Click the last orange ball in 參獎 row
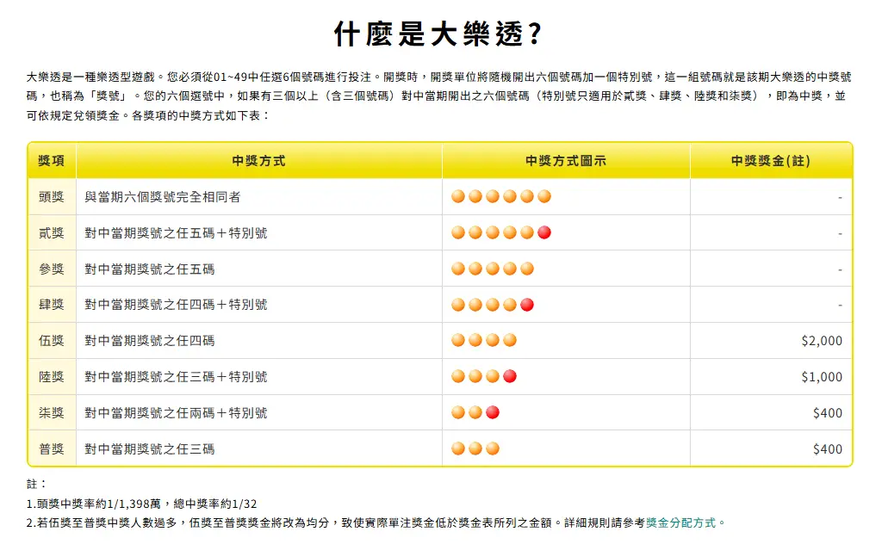The width and height of the screenshot is (882, 544). point(527,269)
